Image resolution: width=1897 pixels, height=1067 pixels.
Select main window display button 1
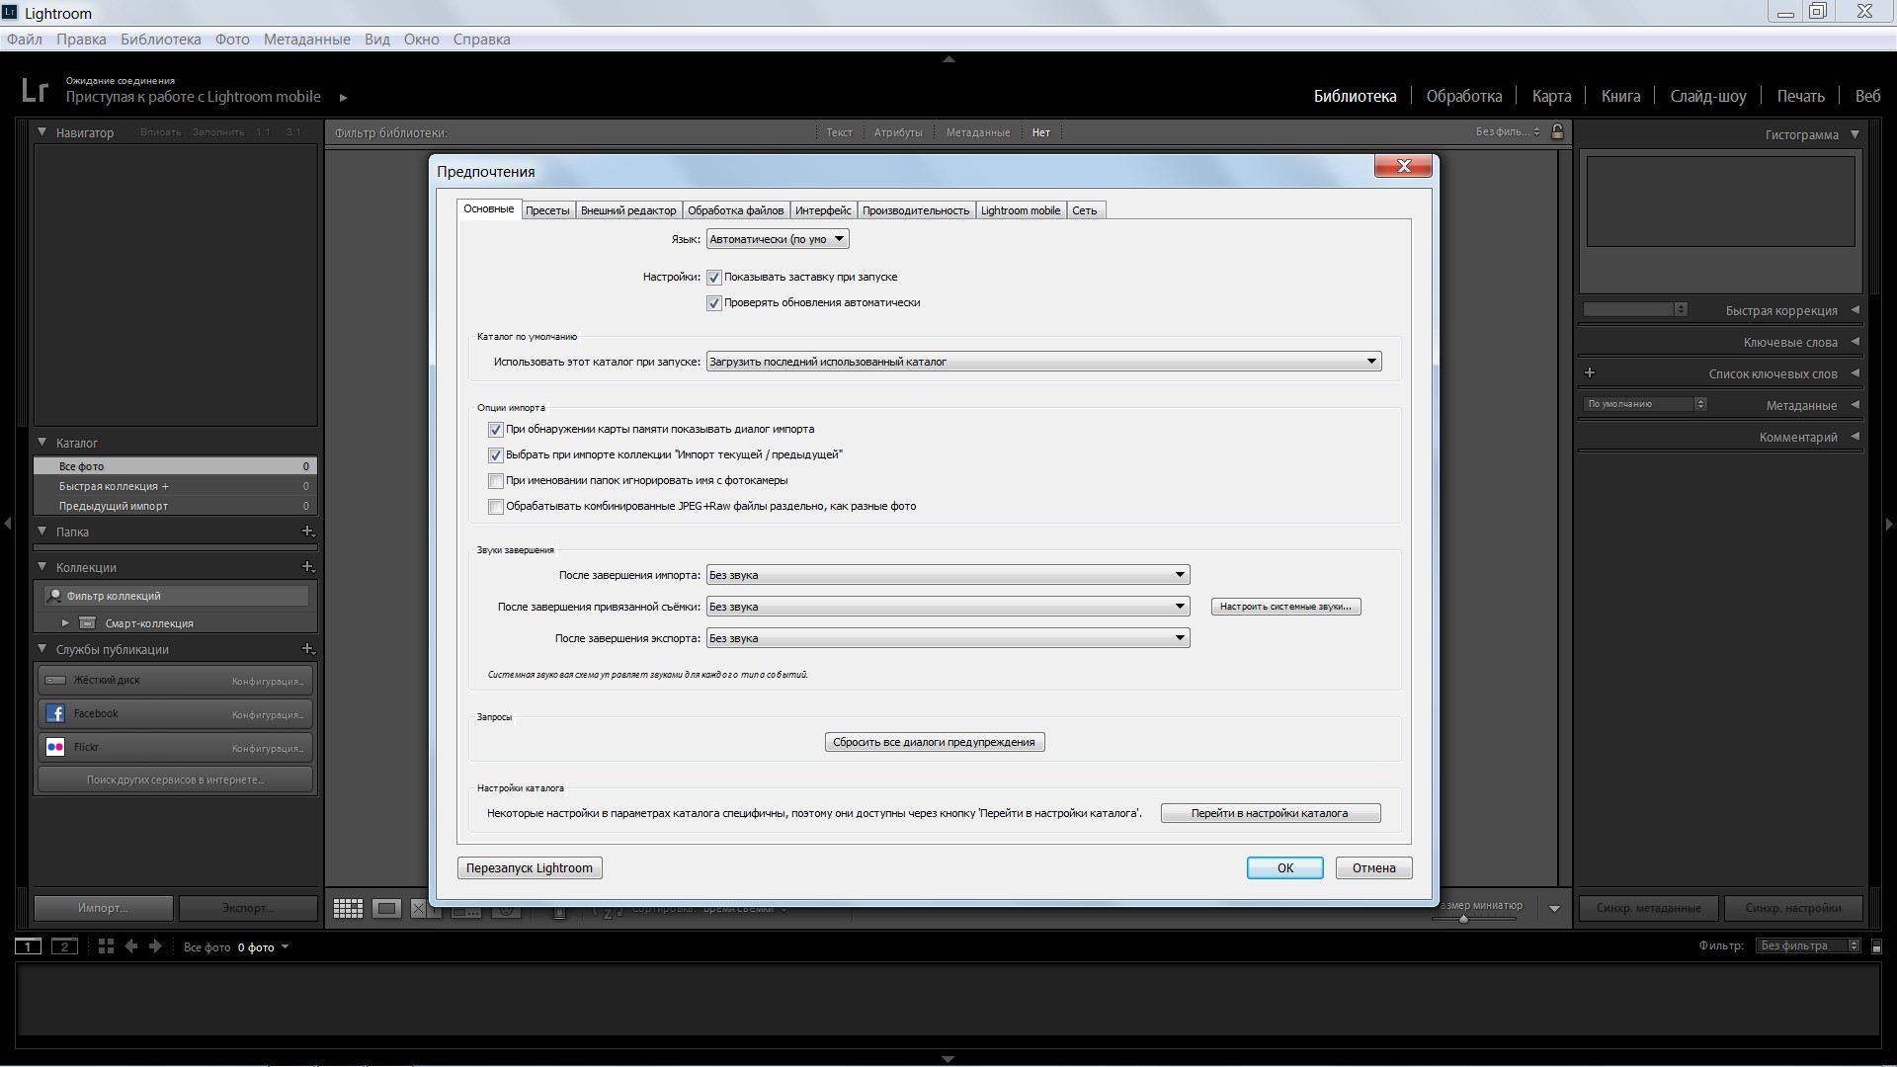tap(28, 946)
